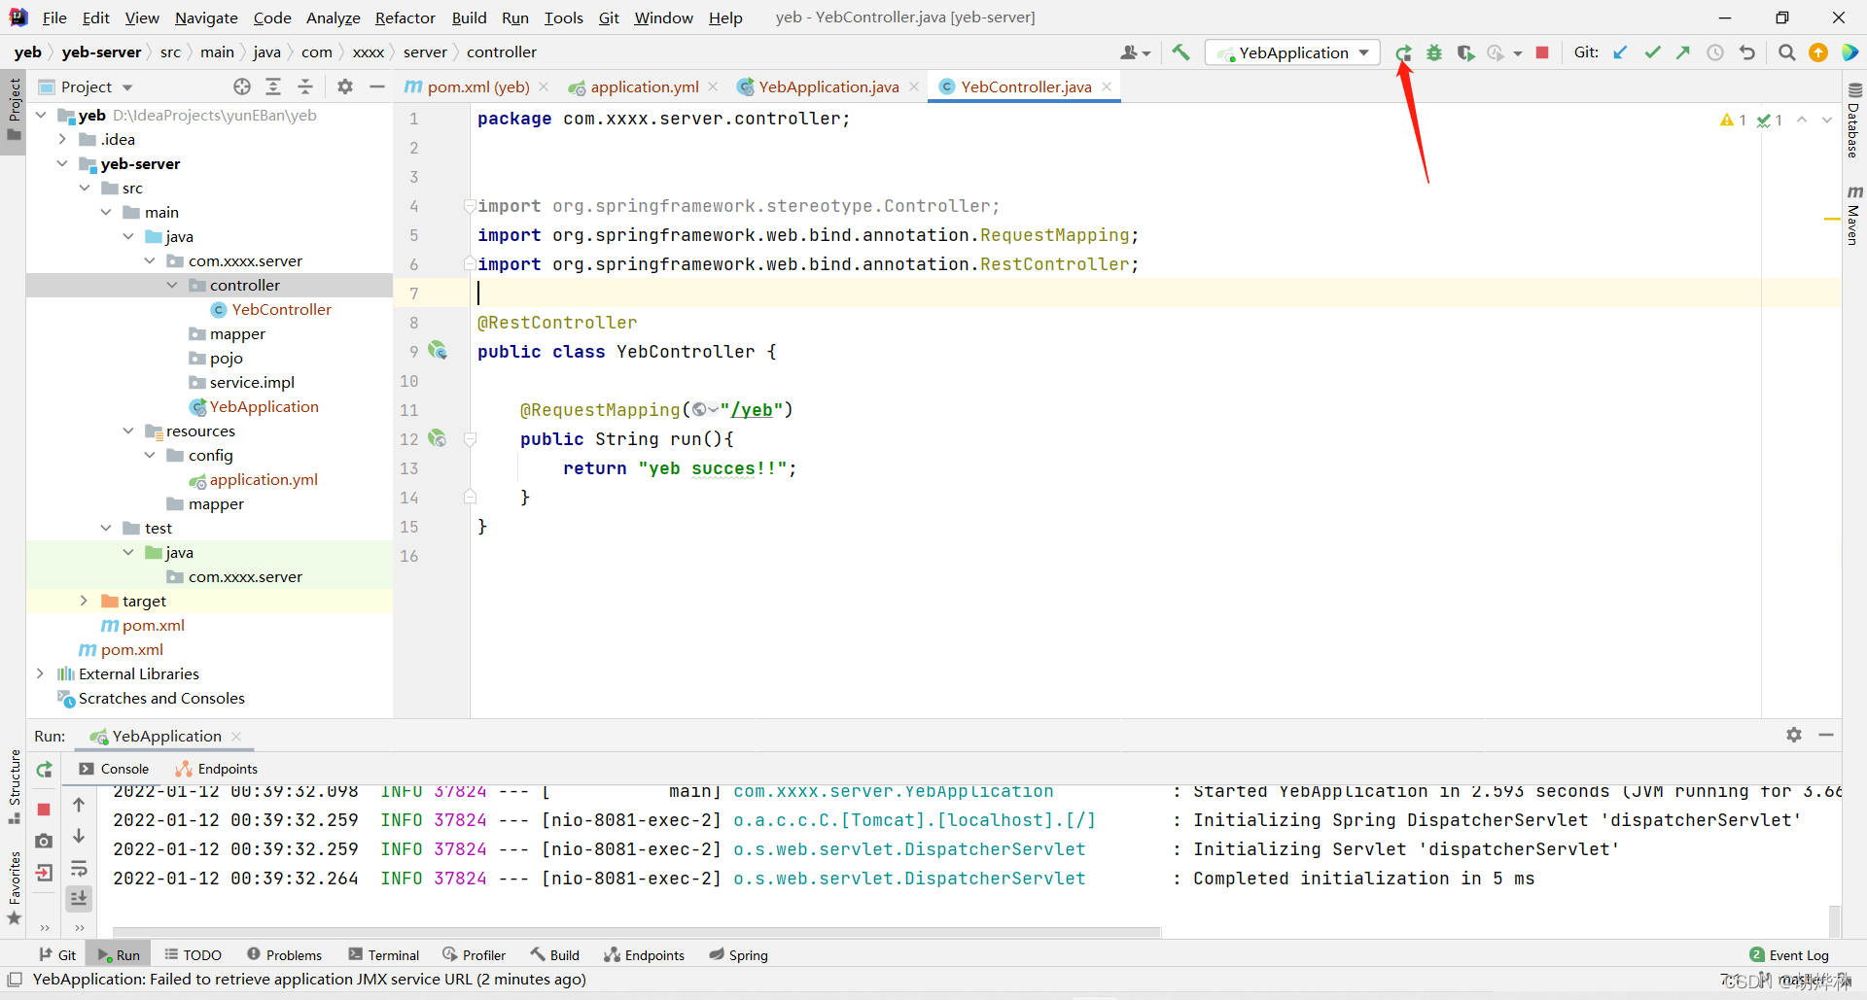Expand the .idea folder
The width and height of the screenshot is (1867, 1000).
63,139
